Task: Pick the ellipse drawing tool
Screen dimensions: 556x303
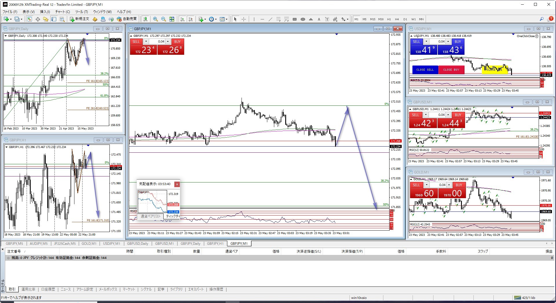Action: [x=303, y=19]
